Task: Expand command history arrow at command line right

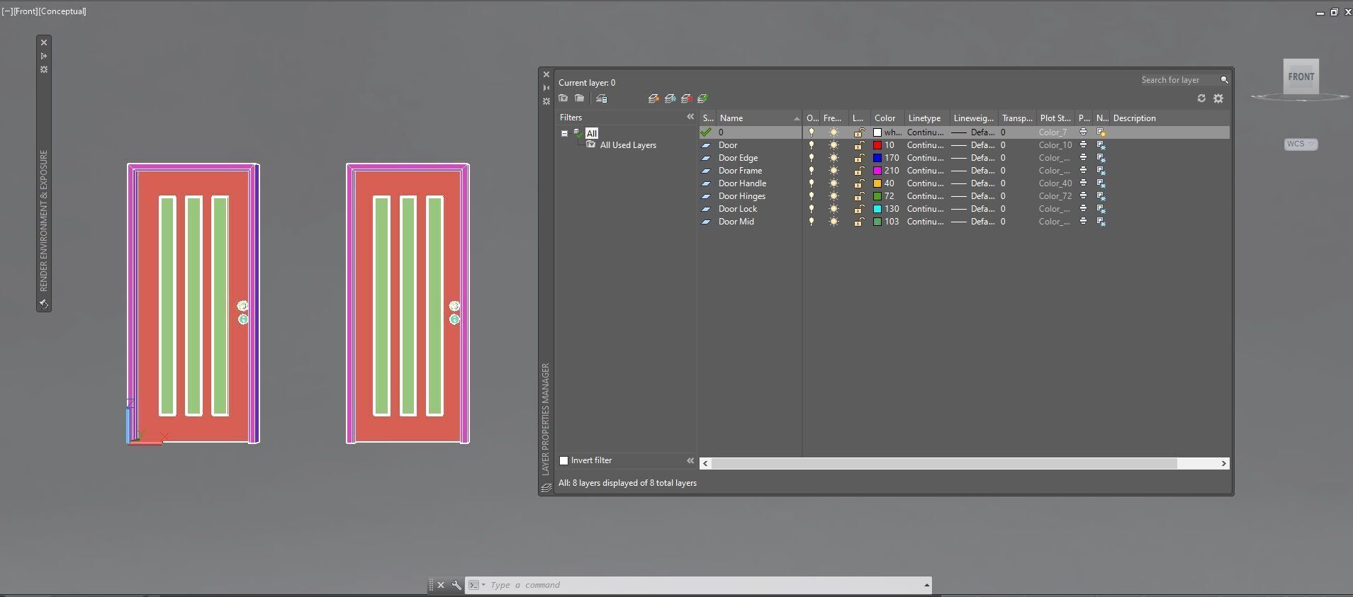Action: pos(926,585)
